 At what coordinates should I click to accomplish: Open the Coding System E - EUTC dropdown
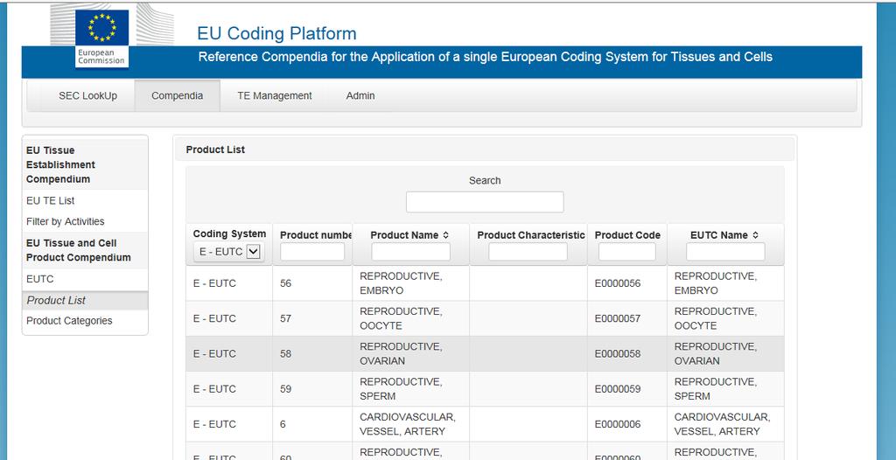[x=228, y=252]
